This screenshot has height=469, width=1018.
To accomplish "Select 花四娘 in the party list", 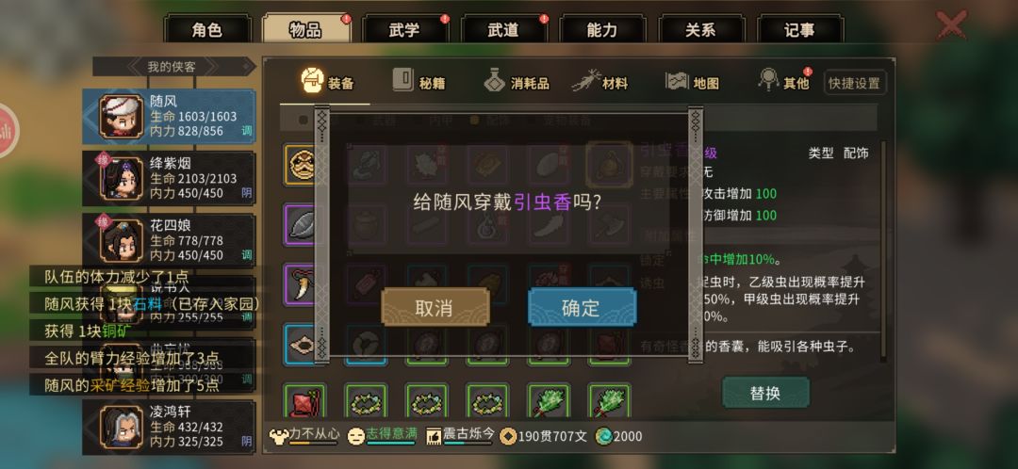I will (169, 240).
